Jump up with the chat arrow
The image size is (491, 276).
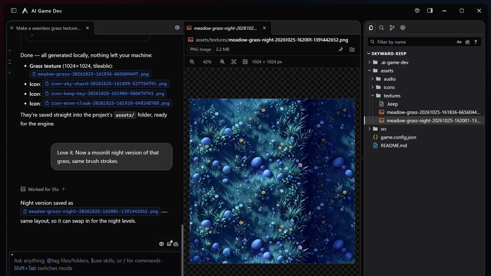point(10,51)
